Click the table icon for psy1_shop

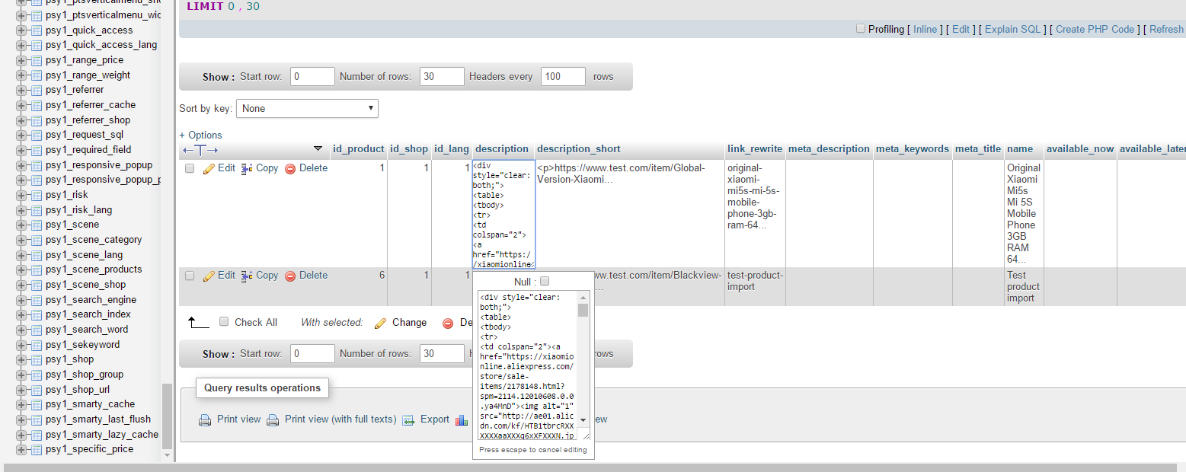click(36, 359)
